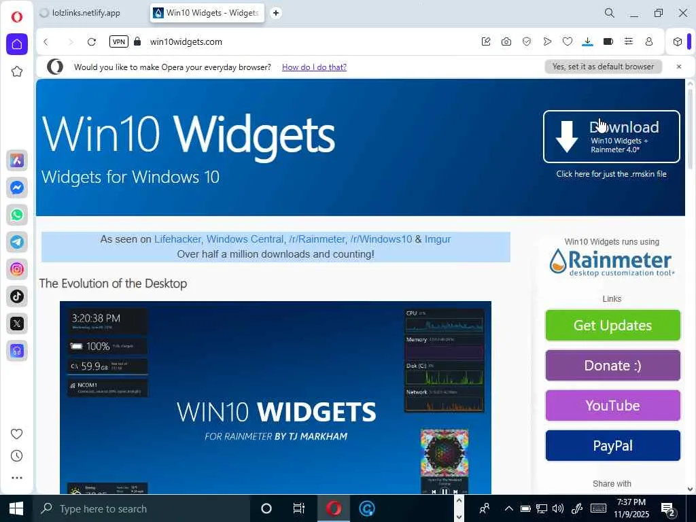Screen dimensions: 696x522
Task: Open the Windows Central link
Action: pyautogui.click(x=245, y=239)
